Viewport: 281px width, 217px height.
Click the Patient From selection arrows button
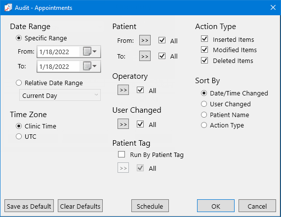pyautogui.click(x=145, y=40)
